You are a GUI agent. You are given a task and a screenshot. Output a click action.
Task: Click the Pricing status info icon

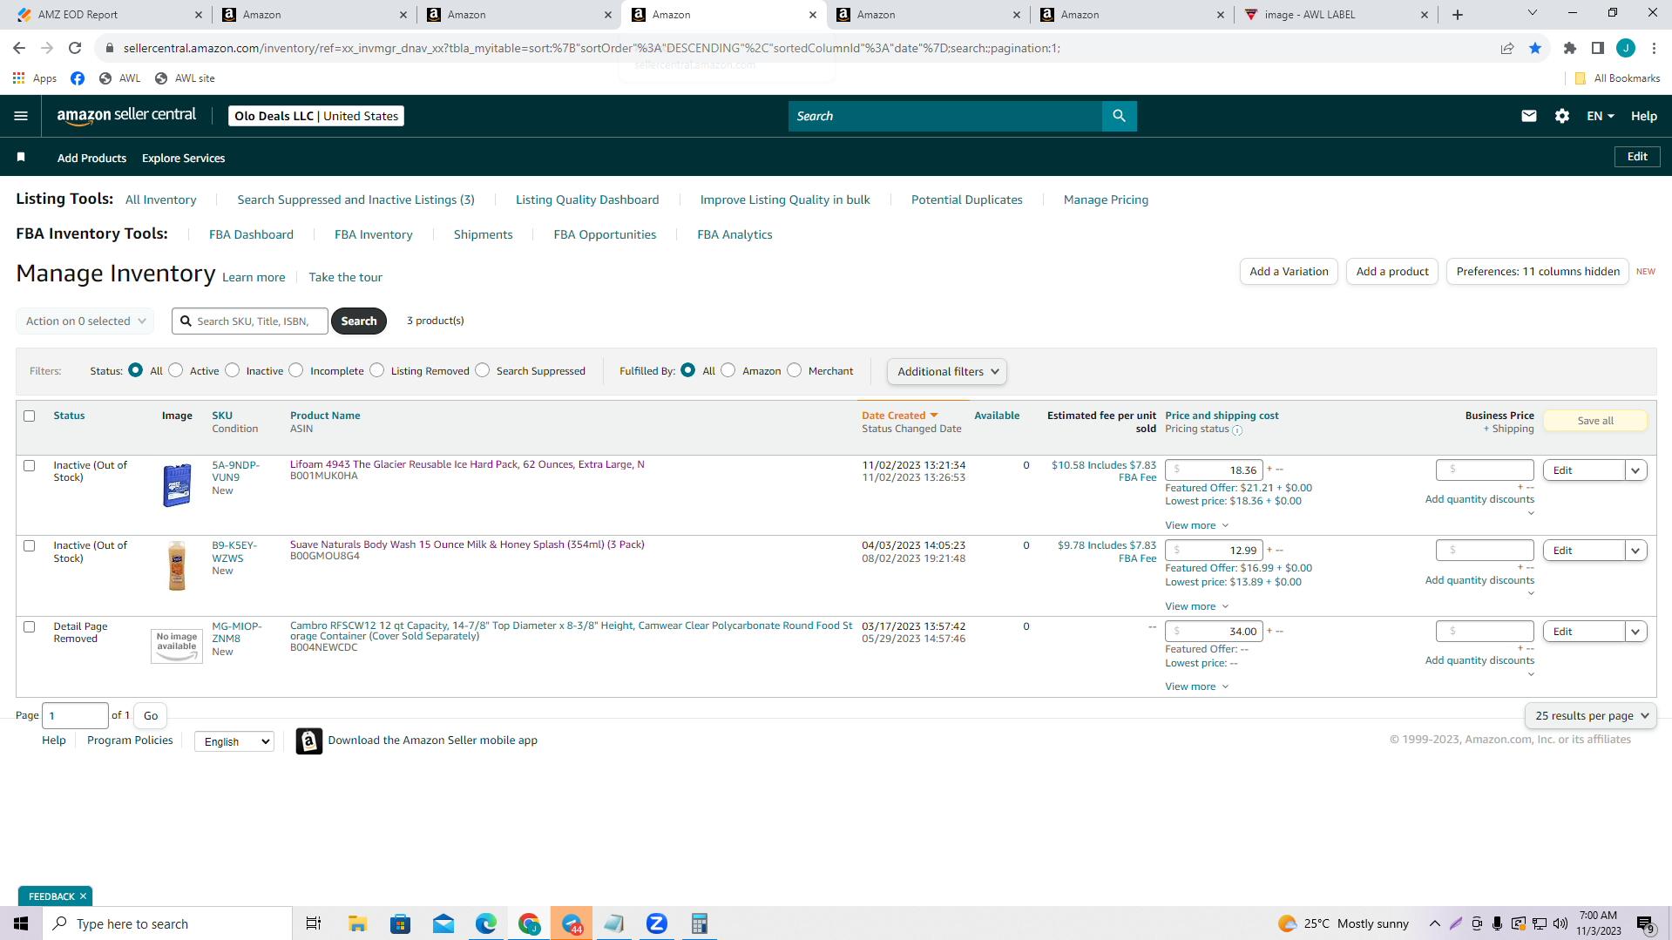pos(1237,429)
